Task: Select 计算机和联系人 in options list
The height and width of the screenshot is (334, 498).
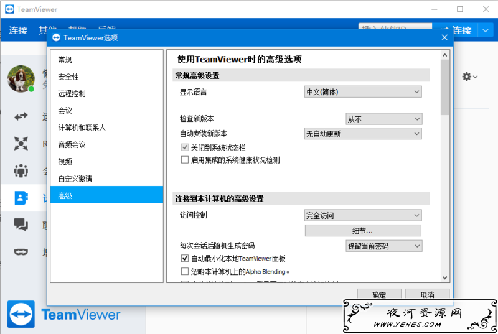Action: pos(106,128)
